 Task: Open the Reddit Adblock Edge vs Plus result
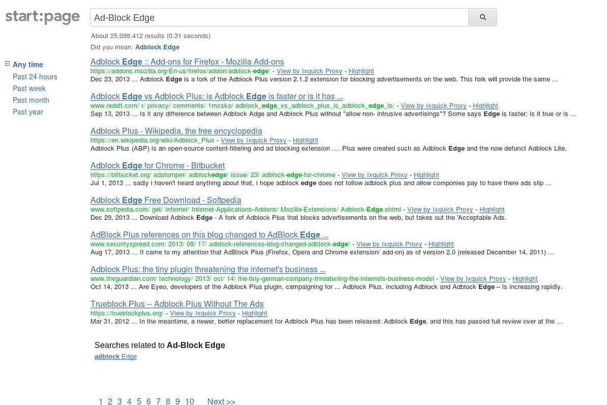pyautogui.click(x=217, y=96)
